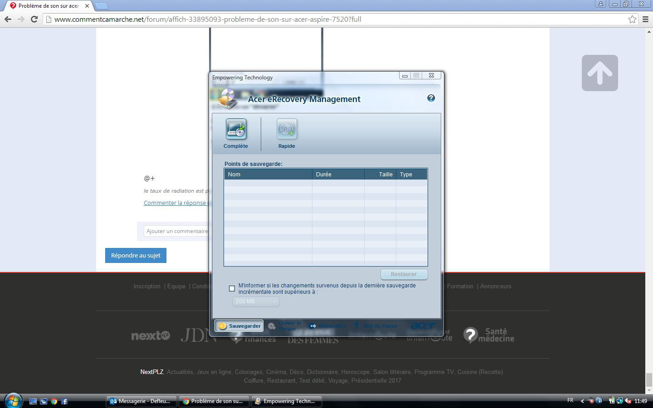The image size is (653, 408).
Task: Click the NextPLZ footer text link
Action: point(151,372)
